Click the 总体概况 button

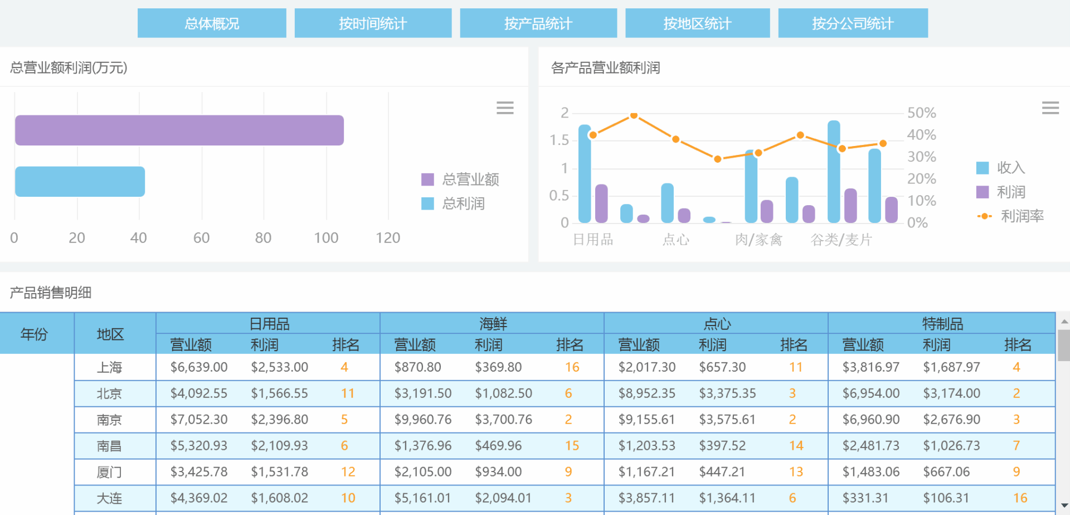[x=211, y=23]
